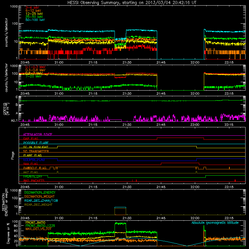Click the green FRONTS_OFF label

point(33,176)
